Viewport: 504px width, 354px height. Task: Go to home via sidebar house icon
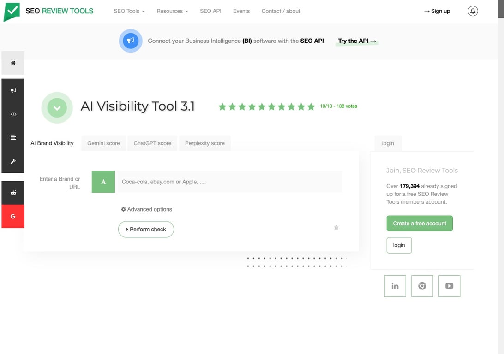(13, 63)
